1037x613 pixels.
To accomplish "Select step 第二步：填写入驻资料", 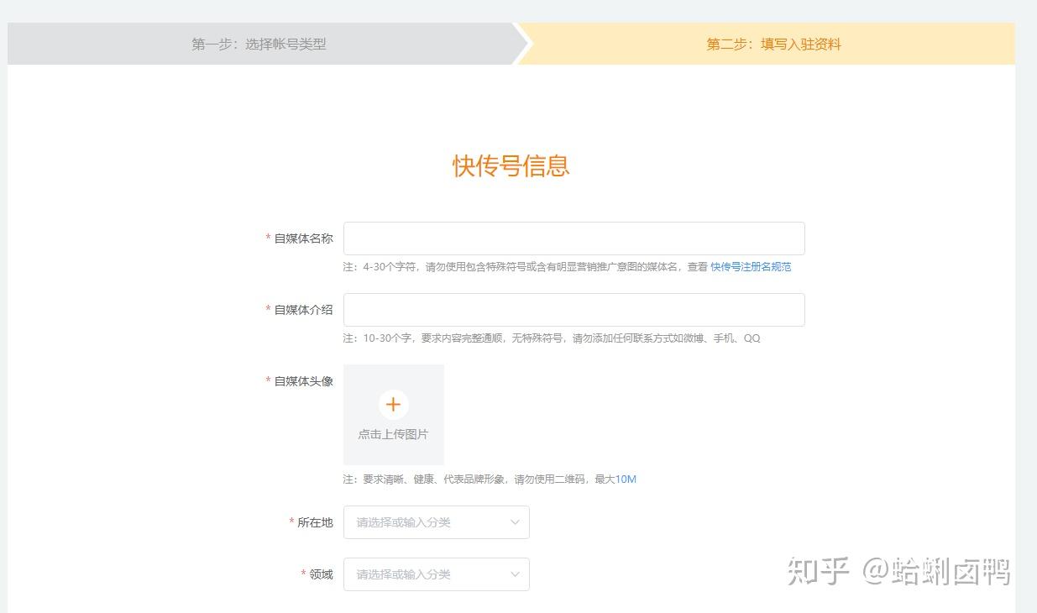I will pos(773,45).
